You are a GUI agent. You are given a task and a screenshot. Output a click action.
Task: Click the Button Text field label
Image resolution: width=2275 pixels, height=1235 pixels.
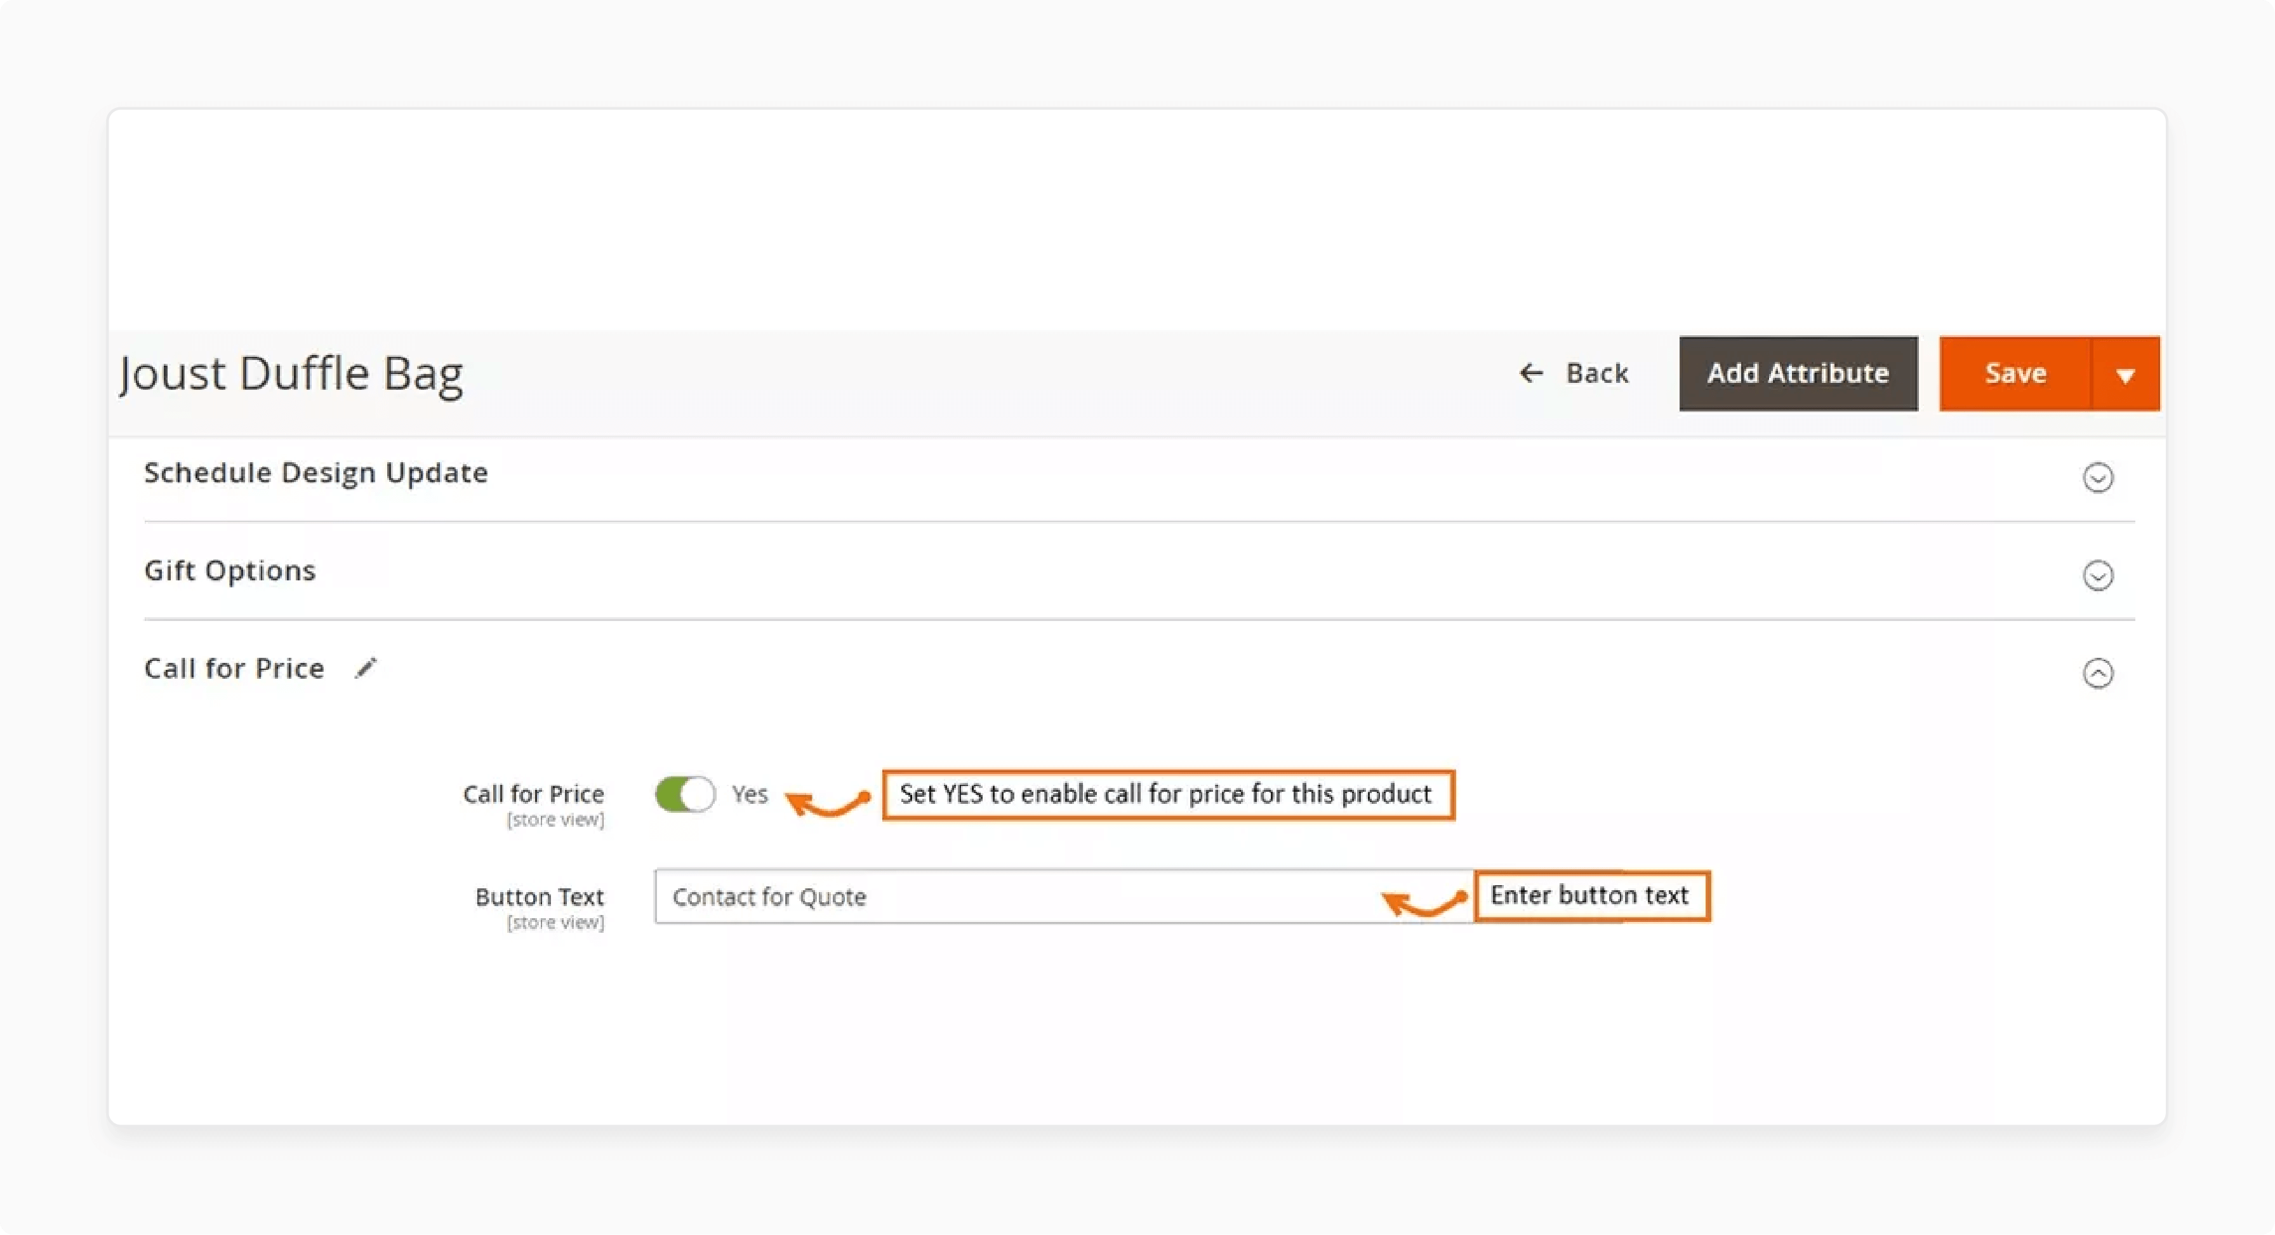coord(540,897)
